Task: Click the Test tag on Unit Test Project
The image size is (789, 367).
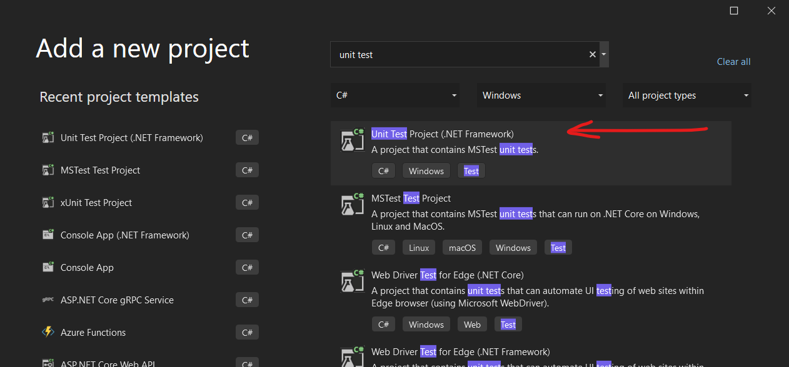Action: [471, 170]
